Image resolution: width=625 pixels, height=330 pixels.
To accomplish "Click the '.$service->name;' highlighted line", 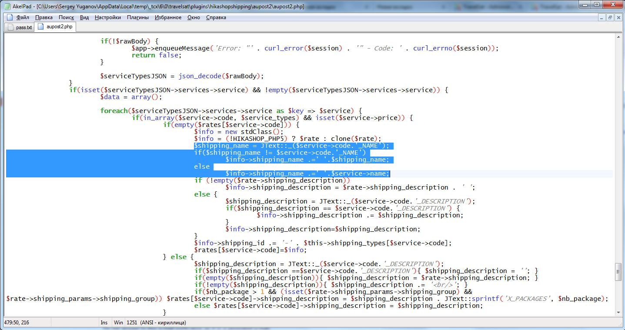I will click(307, 173).
